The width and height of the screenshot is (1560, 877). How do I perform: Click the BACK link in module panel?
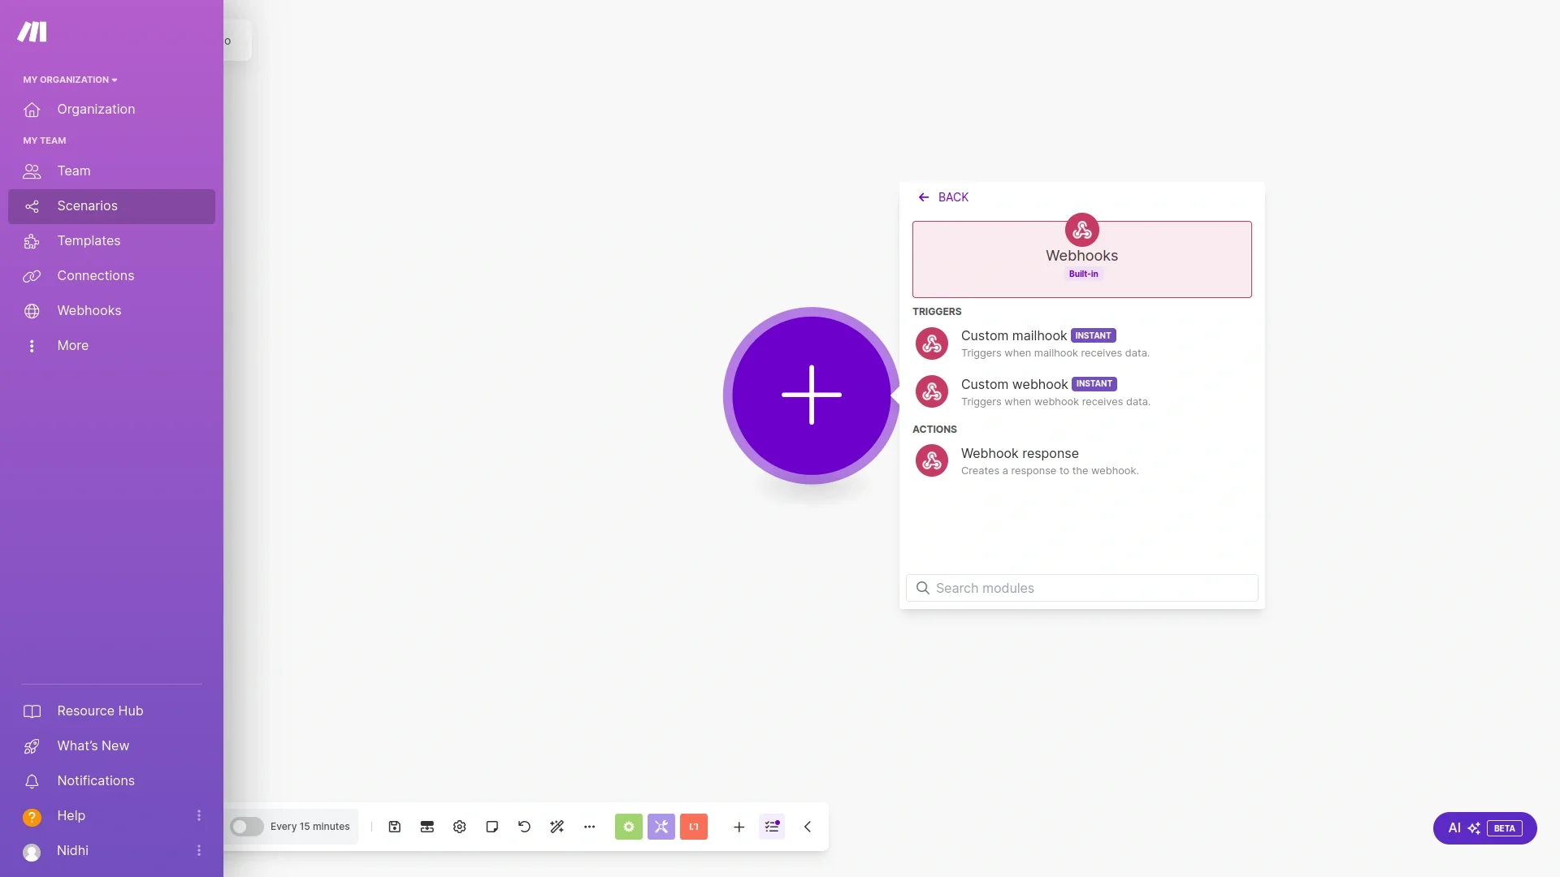point(944,197)
